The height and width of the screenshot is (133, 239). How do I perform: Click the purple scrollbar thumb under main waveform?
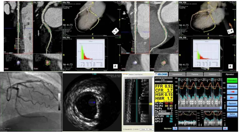221,108
